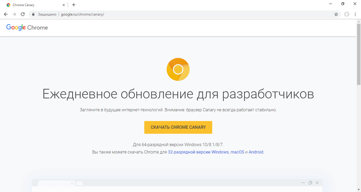Open the user profile avatar icon
The image size is (361, 192).
[x=347, y=14]
